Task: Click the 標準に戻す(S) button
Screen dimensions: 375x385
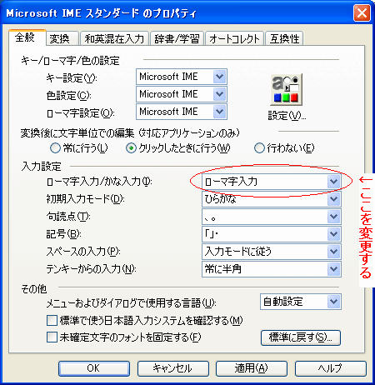Action: 301,337
